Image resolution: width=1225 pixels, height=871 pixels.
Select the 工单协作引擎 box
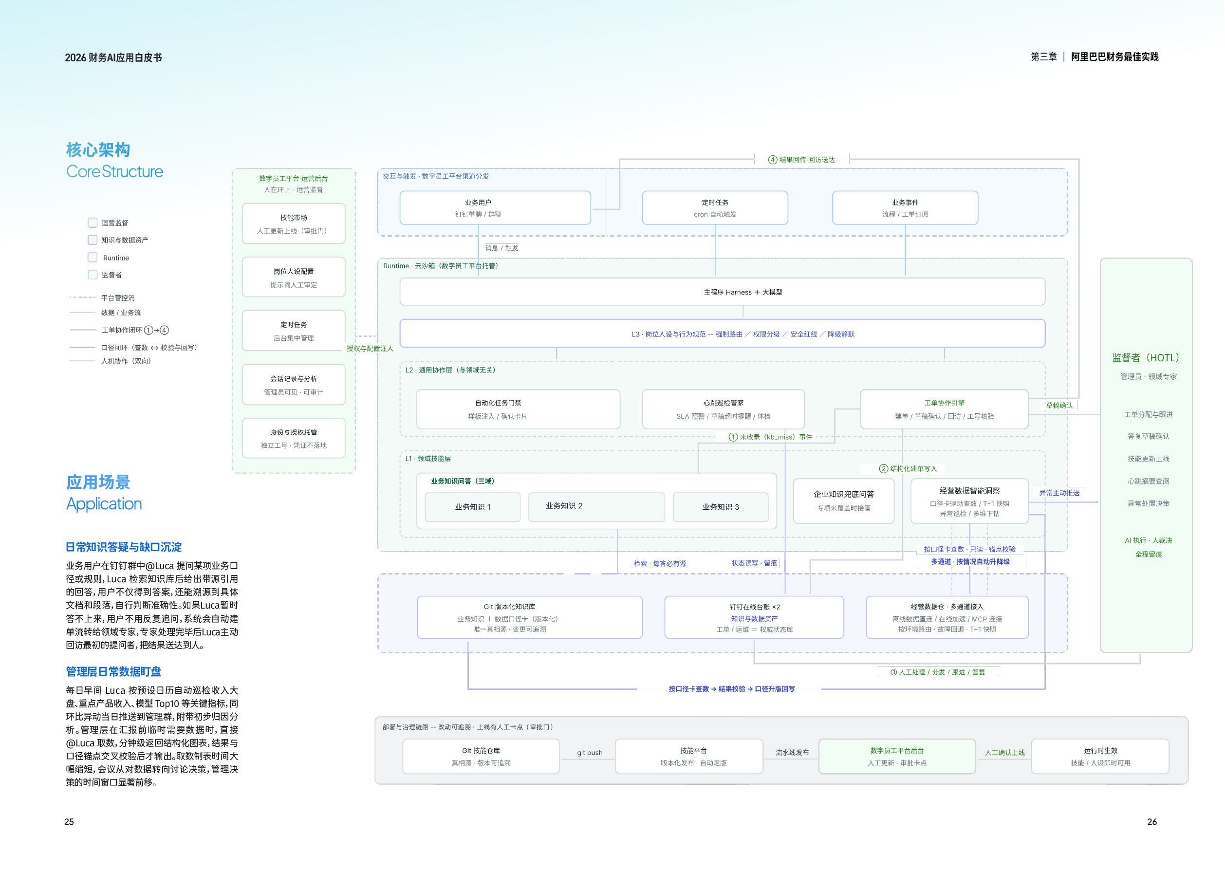pyautogui.click(x=945, y=409)
